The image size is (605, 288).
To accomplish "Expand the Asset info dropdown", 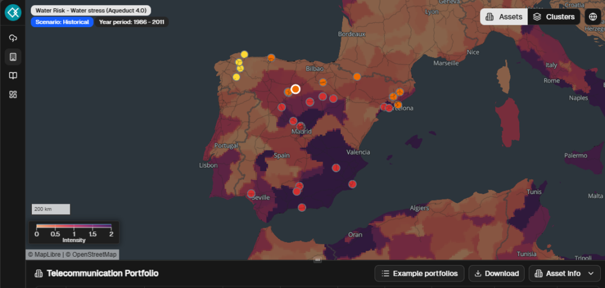I will coord(564,273).
